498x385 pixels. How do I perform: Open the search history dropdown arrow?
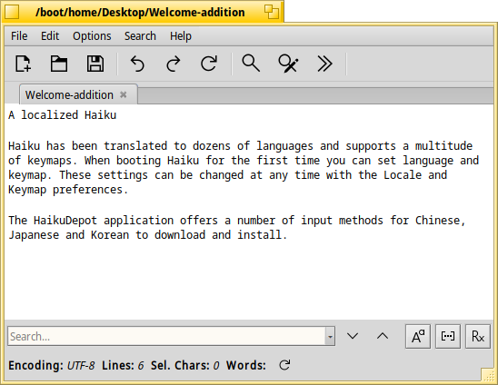tap(330, 337)
